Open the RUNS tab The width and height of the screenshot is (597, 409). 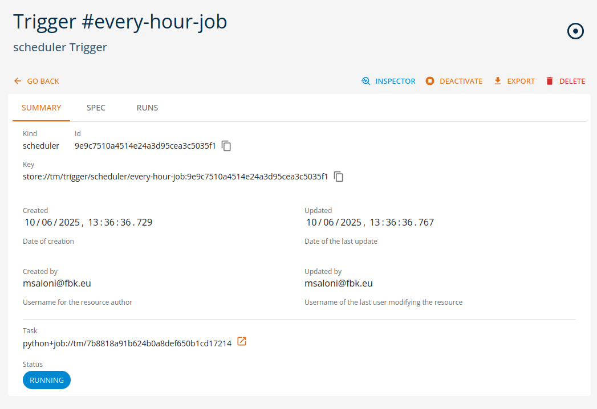point(147,108)
